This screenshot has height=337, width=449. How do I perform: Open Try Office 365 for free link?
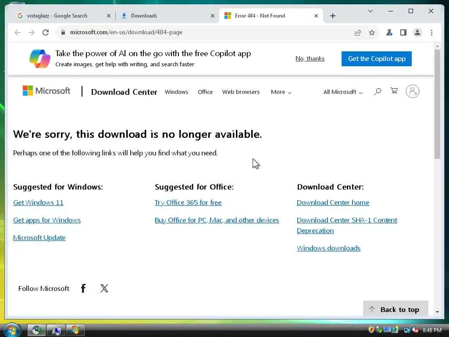[x=188, y=203]
